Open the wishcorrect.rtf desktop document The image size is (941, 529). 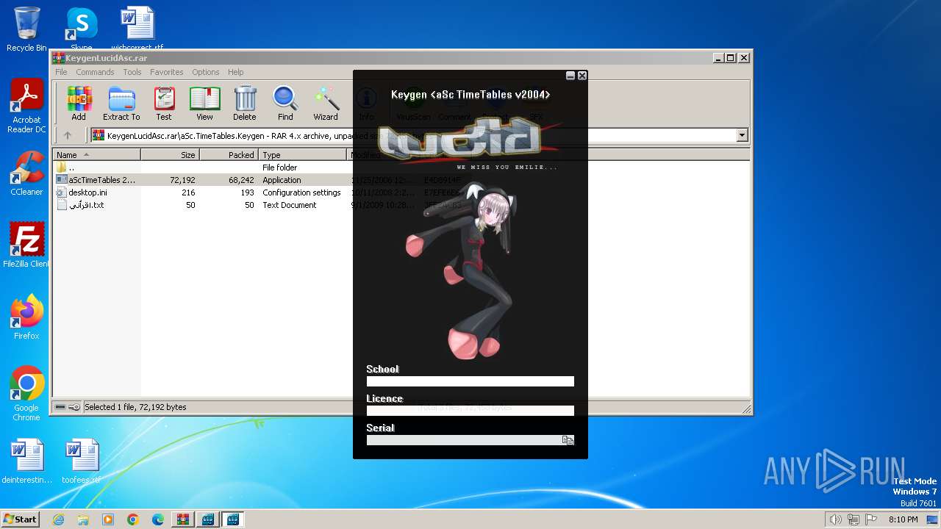[x=137, y=28]
